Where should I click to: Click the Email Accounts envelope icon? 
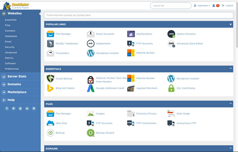91,34
